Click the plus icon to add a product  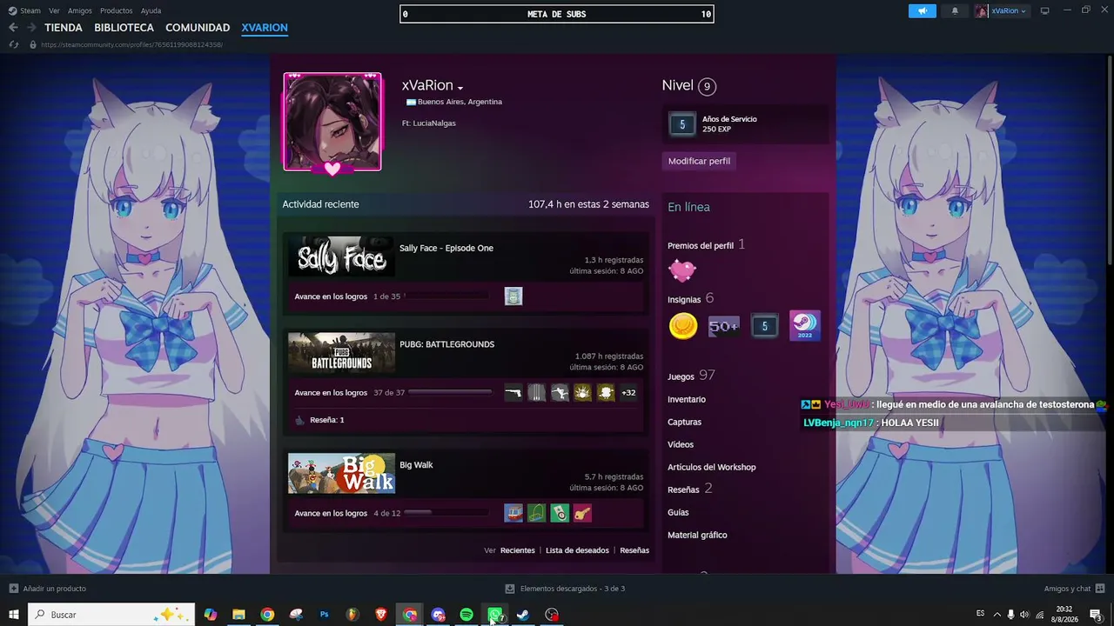tap(14, 589)
